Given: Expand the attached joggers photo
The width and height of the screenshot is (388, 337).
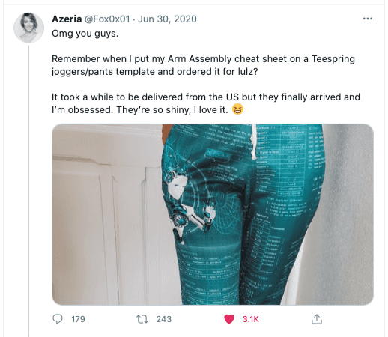Looking at the screenshot, I should (213, 214).
